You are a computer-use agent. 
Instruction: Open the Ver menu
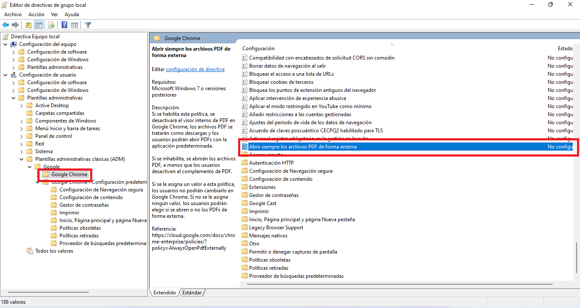tap(54, 14)
